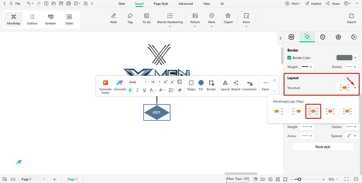Viewport: 362px width, 183px height.
Task: Open the Fill color circle
Action: pyautogui.click(x=201, y=83)
